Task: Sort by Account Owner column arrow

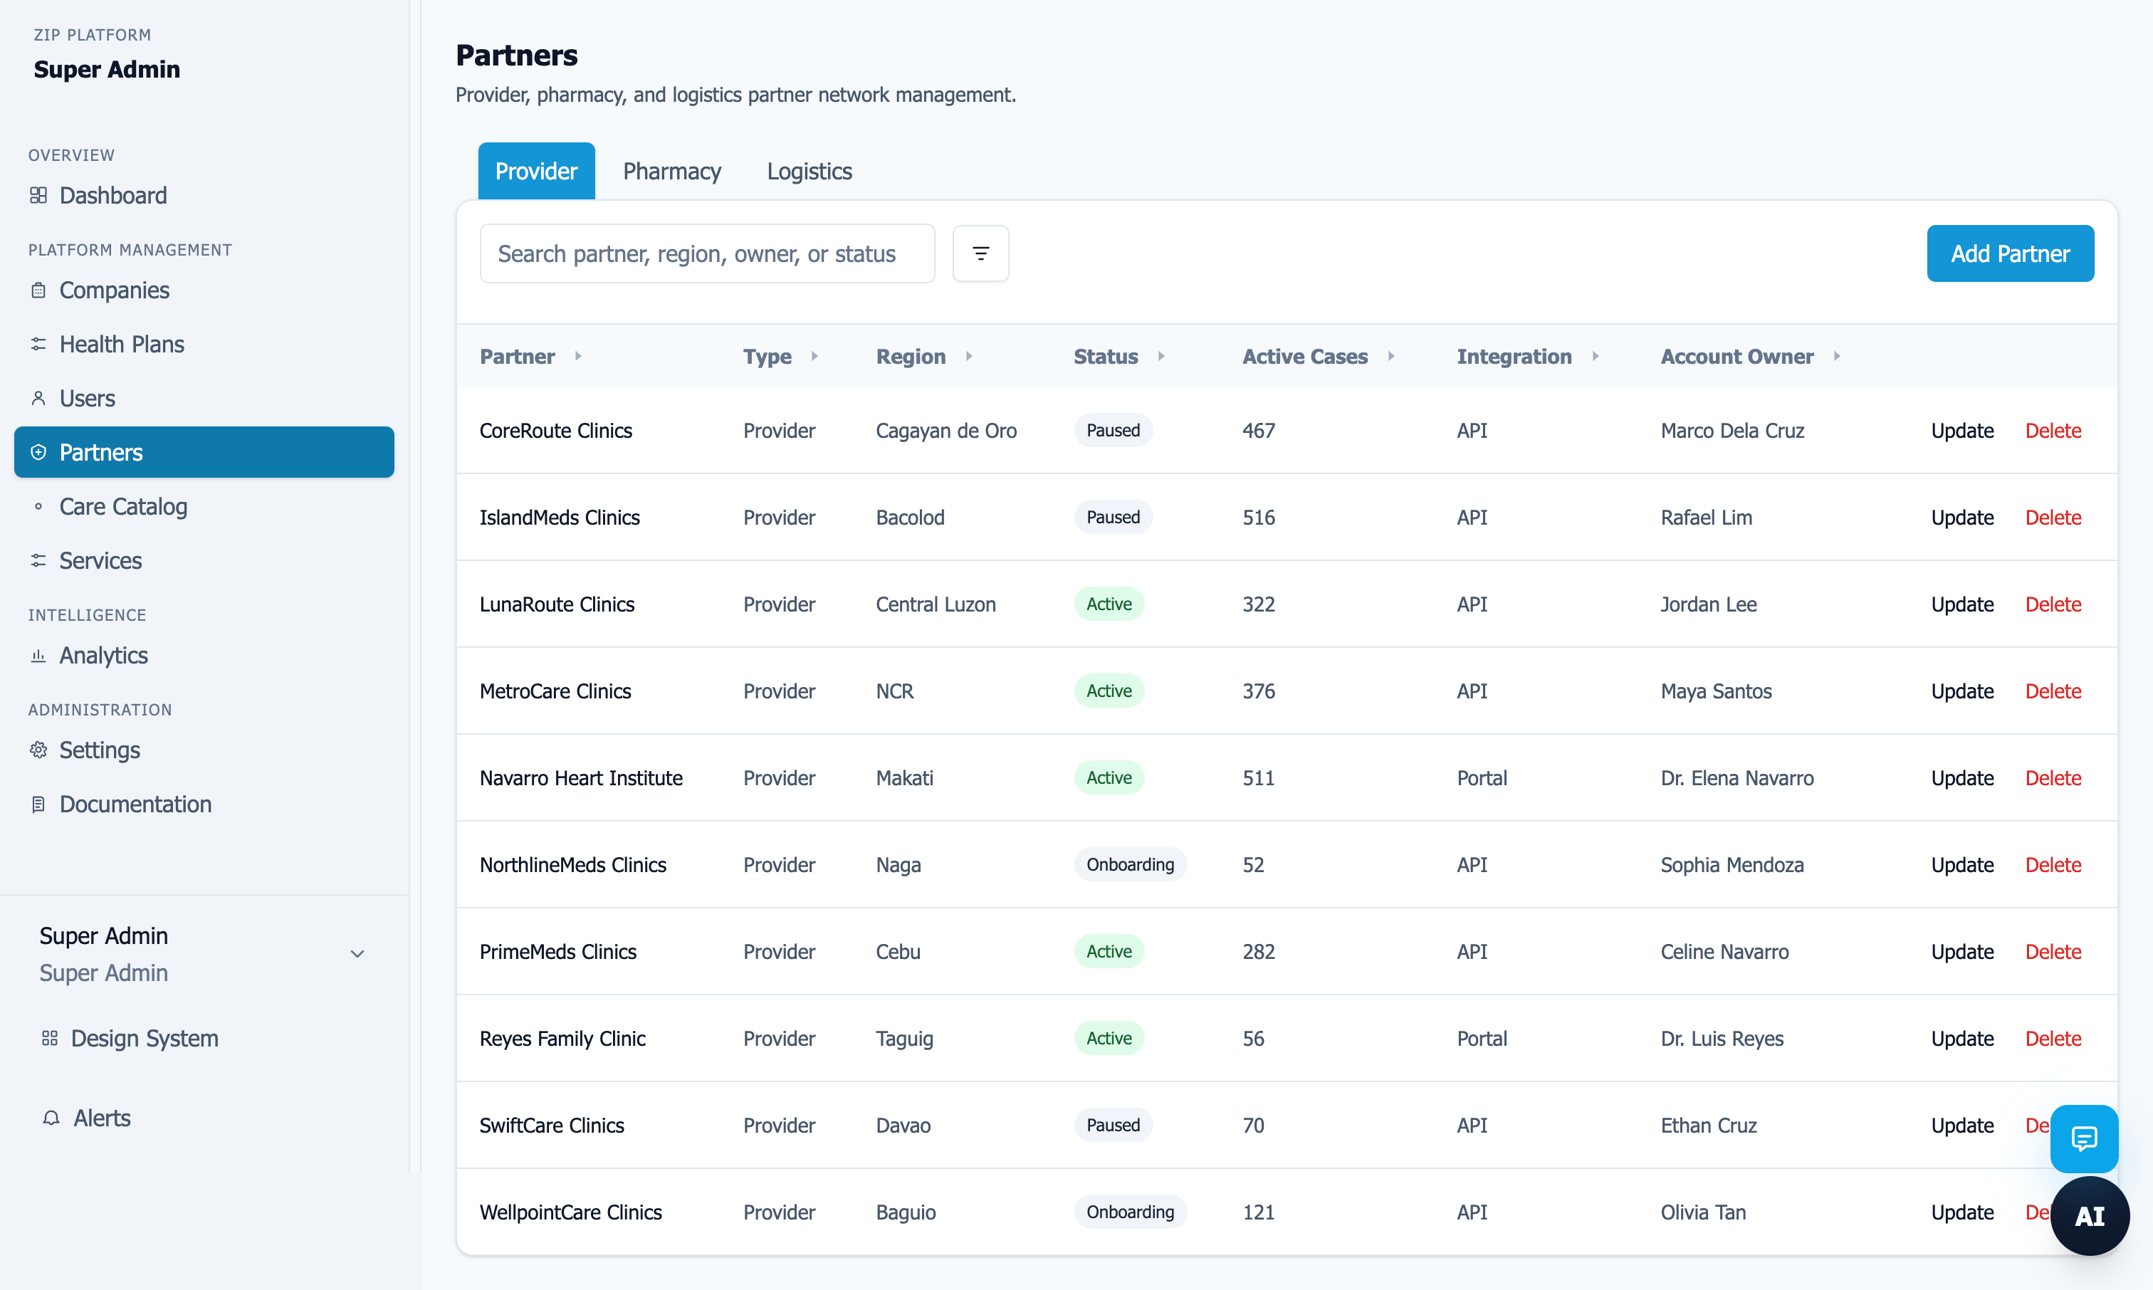Action: (1837, 357)
